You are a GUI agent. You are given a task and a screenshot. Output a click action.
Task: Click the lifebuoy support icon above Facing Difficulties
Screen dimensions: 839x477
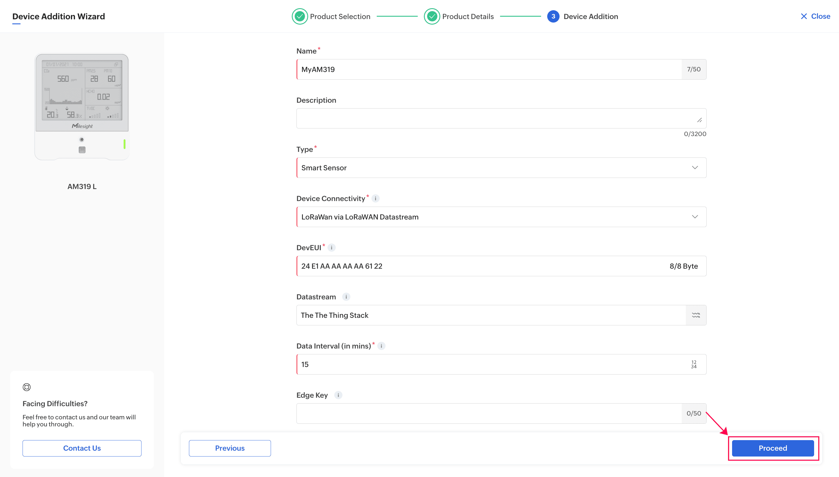[26, 387]
